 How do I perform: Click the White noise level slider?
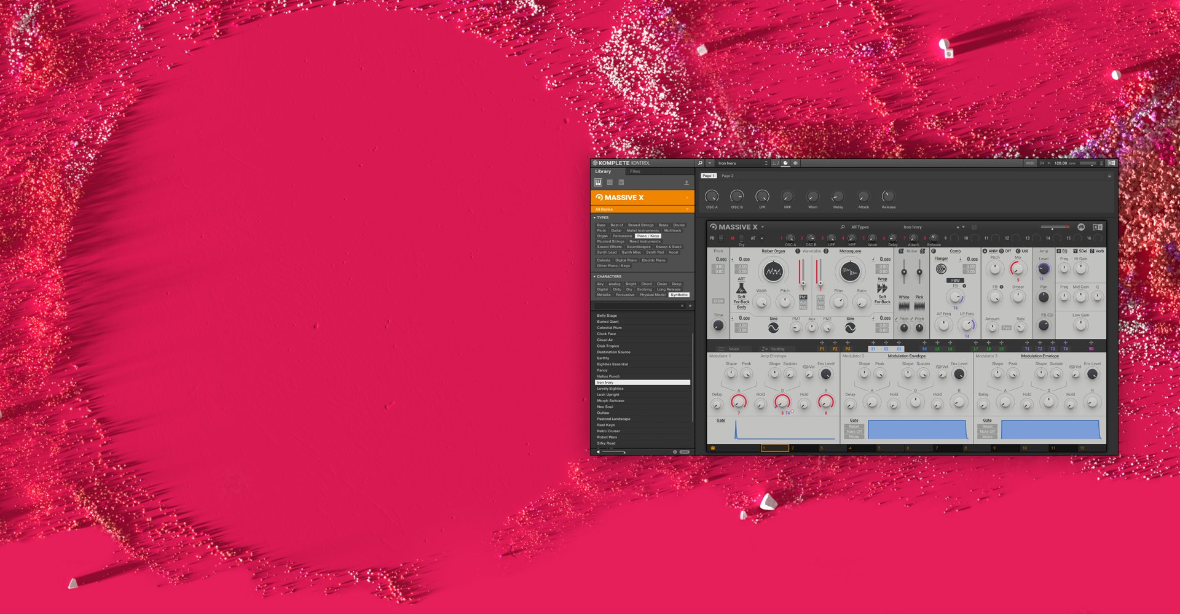tap(903, 272)
